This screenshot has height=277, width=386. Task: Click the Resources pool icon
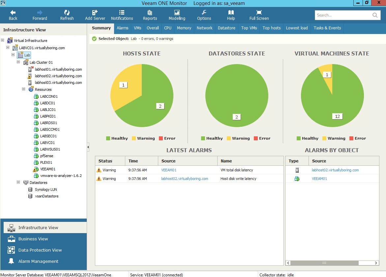(31, 89)
